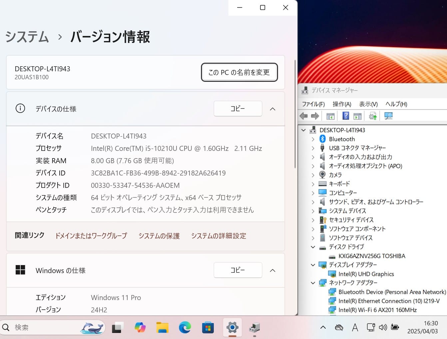Select オーディオ処理オブジェクト (APO) category
Viewport: 447px width, 339px height.
(365, 166)
